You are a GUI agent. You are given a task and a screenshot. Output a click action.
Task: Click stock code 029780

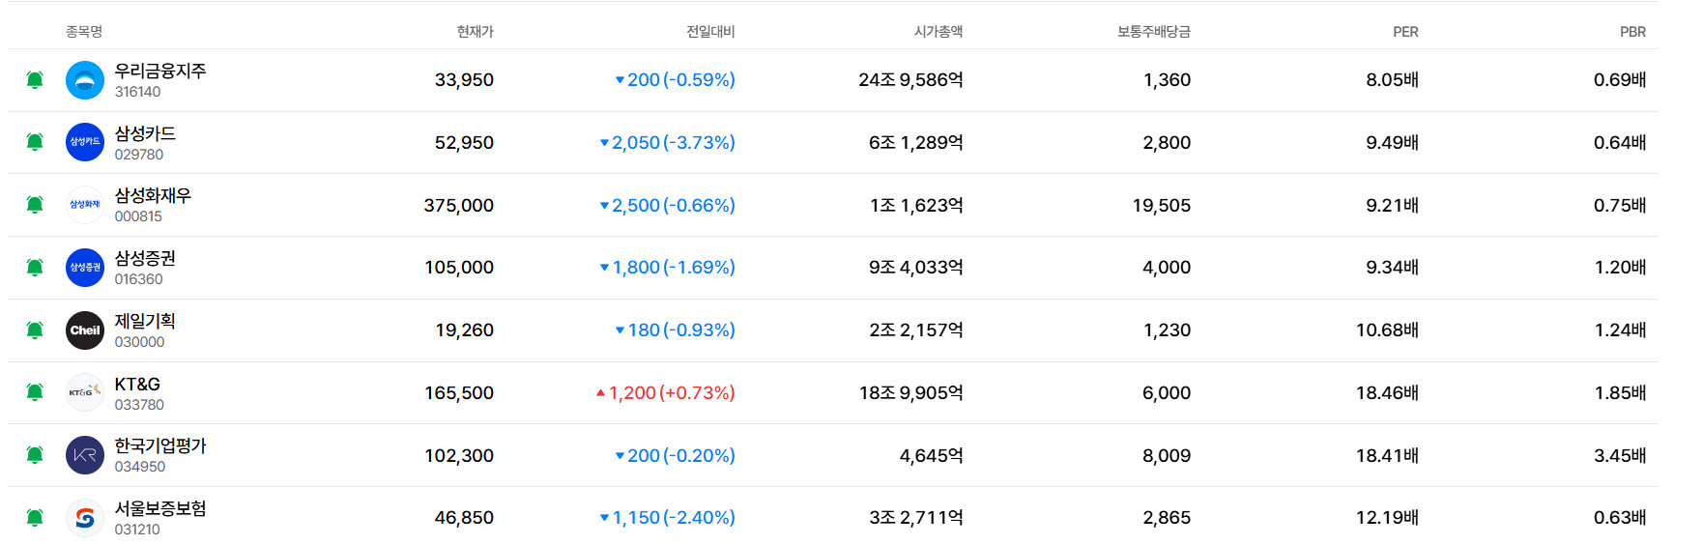pyautogui.click(x=139, y=155)
